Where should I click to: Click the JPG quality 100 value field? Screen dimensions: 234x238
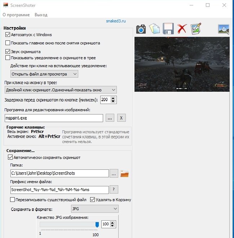pyautogui.click(x=106, y=224)
